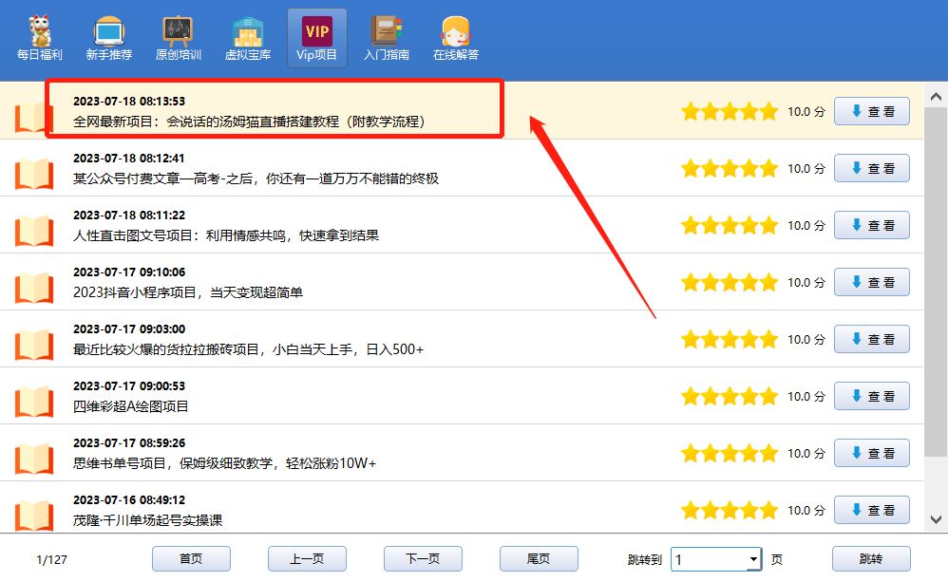Click the 跳转 button
The width and height of the screenshot is (948, 582).
point(871,558)
